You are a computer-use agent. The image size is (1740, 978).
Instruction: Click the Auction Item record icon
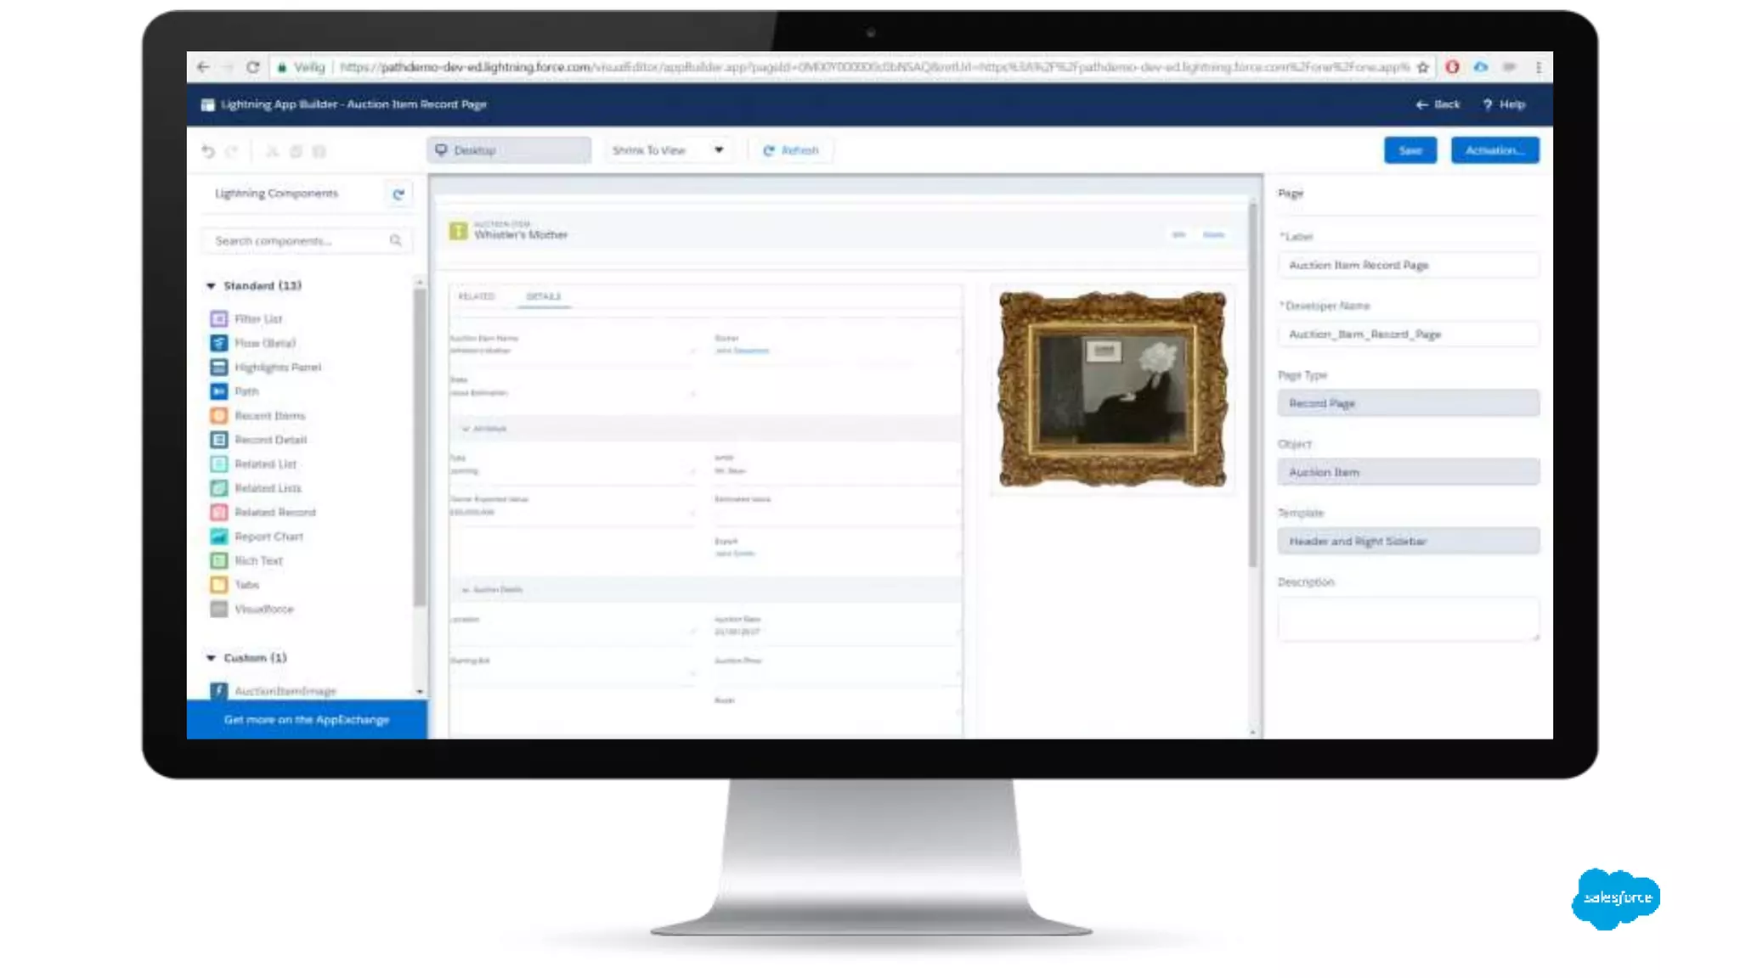point(459,231)
